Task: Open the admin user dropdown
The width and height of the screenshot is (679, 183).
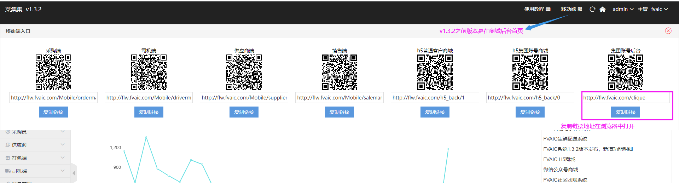Action: click(x=623, y=9)
